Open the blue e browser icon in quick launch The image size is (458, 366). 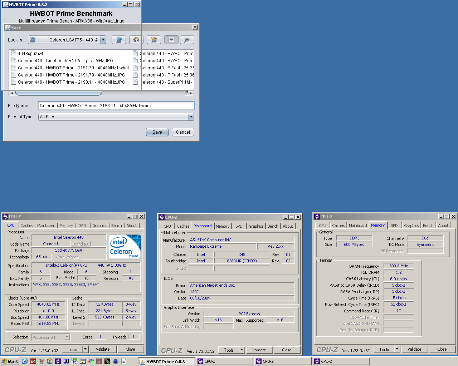[25, 361]
